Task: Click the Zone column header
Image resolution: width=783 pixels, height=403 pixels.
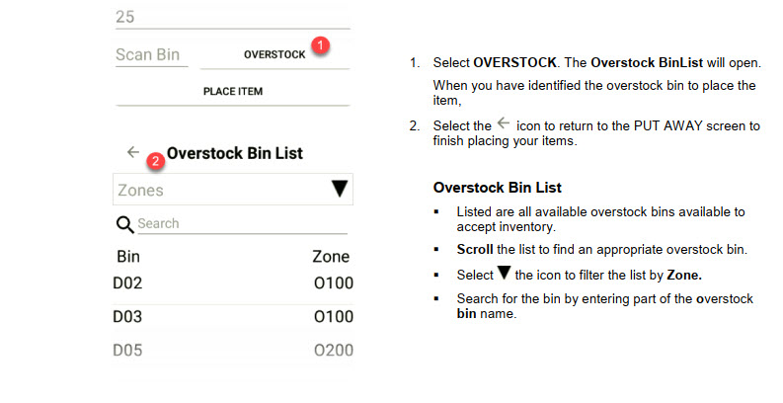Action: pyautogui.click(x=331, y=257)
